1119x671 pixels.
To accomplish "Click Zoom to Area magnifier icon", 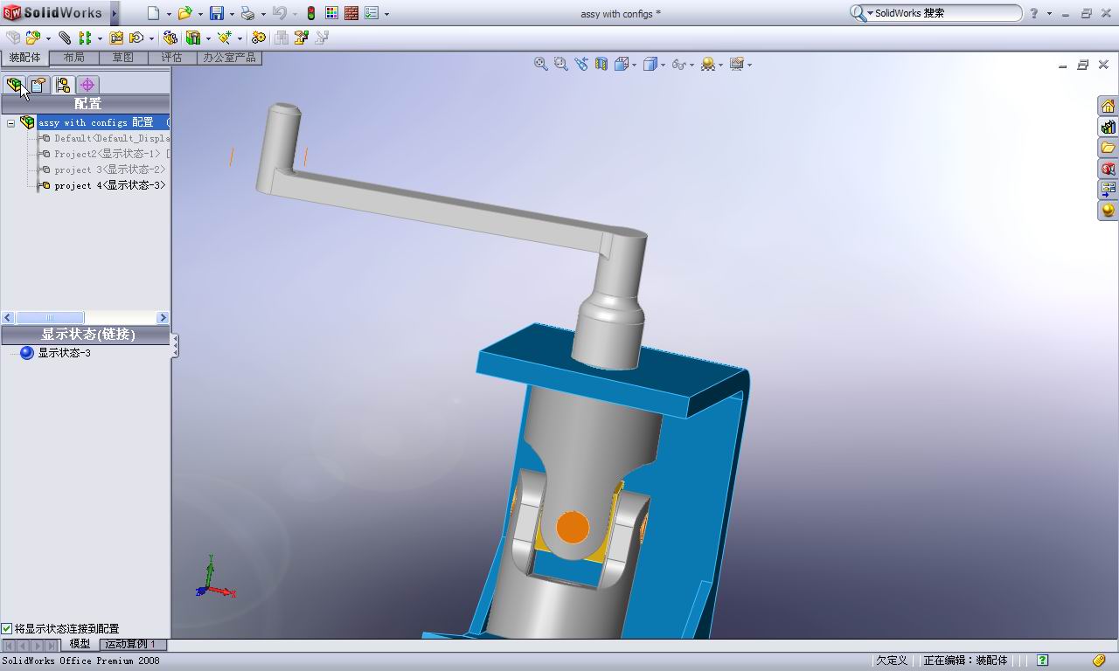I will 561,64.
